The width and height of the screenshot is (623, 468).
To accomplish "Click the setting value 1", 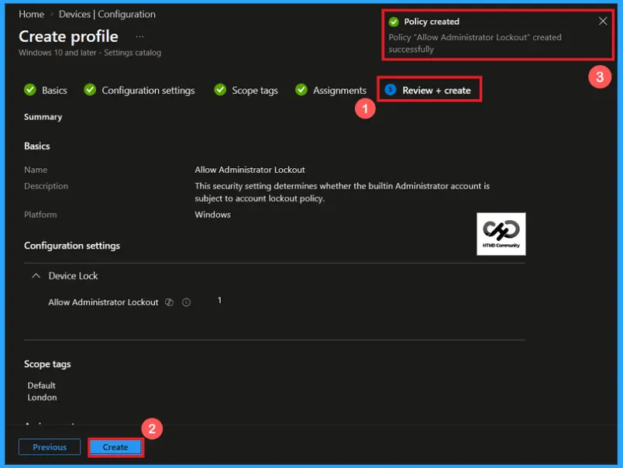I will (x=219, y=301).
